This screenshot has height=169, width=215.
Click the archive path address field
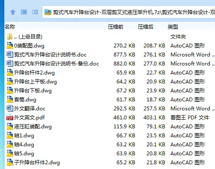(128, 12)
